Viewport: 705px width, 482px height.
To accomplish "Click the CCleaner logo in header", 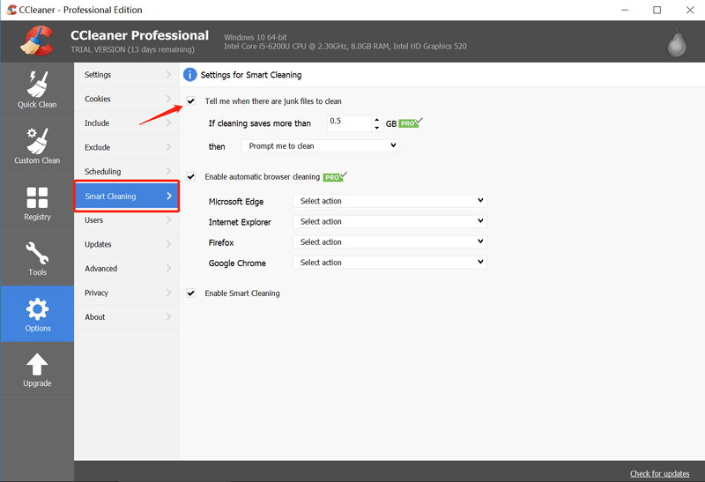I will 37,41.
